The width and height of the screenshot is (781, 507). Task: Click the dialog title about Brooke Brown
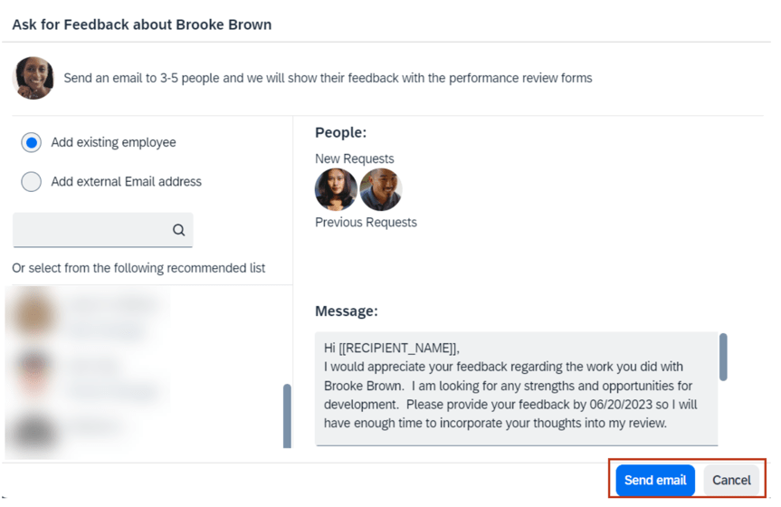click(142, 24)
